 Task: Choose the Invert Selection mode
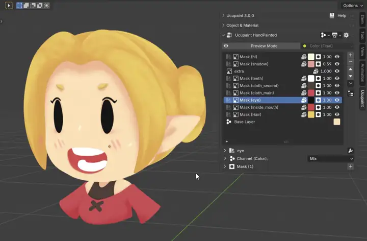40,6
